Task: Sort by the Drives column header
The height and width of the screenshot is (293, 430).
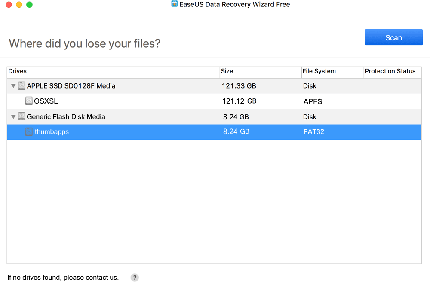Action: (113, 71)
